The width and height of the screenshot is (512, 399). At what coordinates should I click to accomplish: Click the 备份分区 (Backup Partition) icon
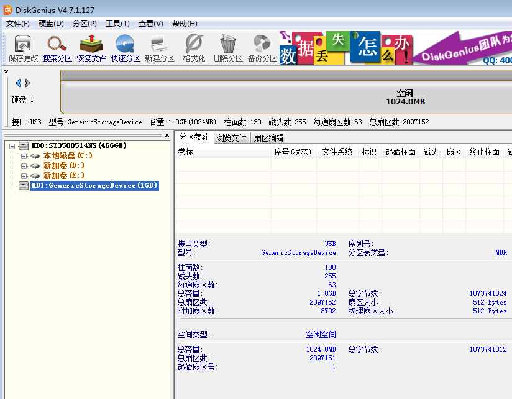tap(262, 48)
